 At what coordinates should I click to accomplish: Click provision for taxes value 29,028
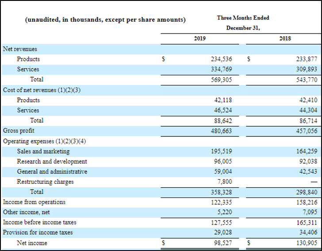tap(223, 232)
